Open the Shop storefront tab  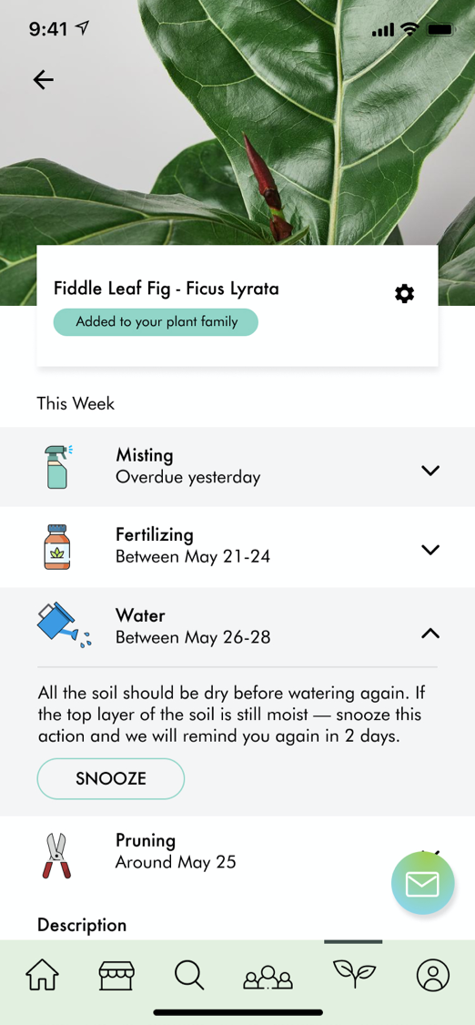tap(116, 975)
